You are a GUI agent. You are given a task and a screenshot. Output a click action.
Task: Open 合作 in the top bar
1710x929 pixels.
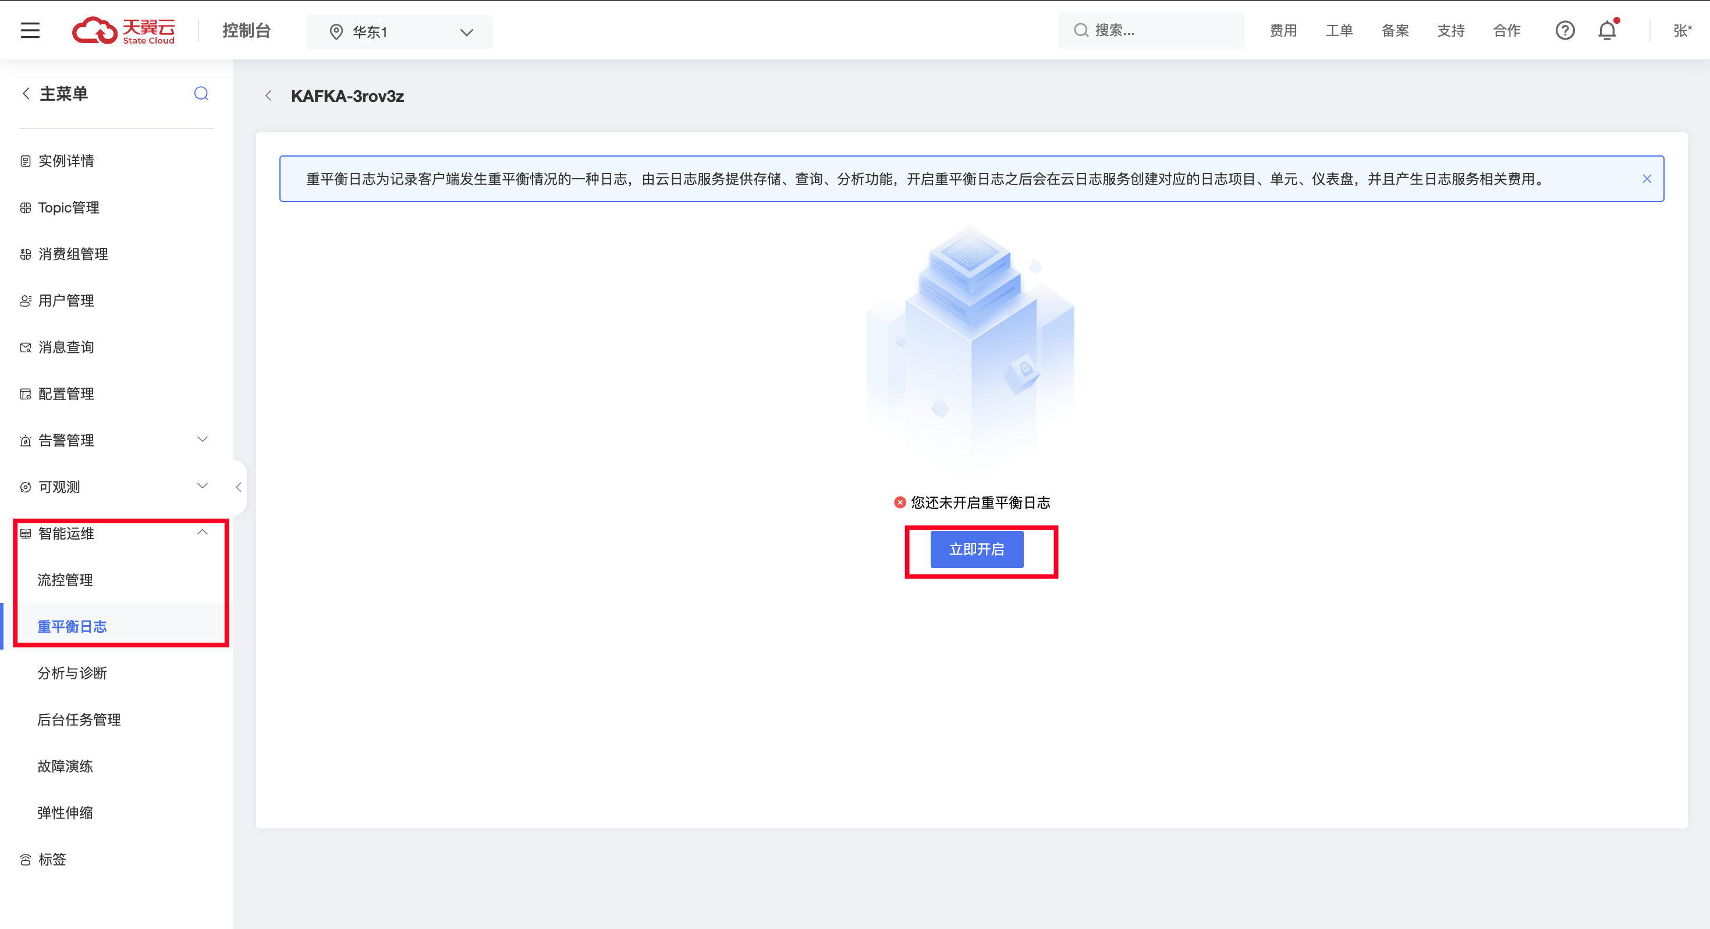pos(1506,30)
